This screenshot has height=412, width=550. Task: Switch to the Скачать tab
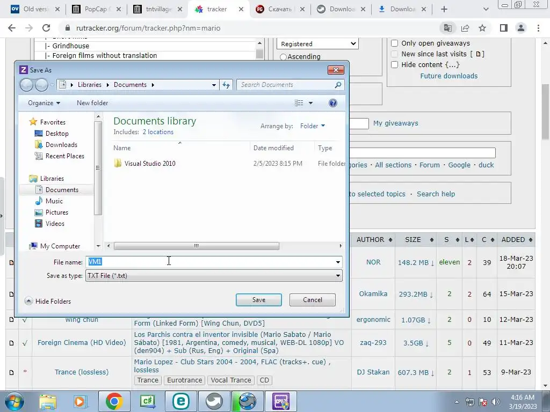pyautogui.click(x=279, y=9)
